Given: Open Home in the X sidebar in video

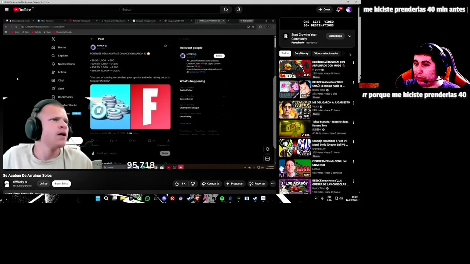Looking at the screenshot, I should [59, 47].
